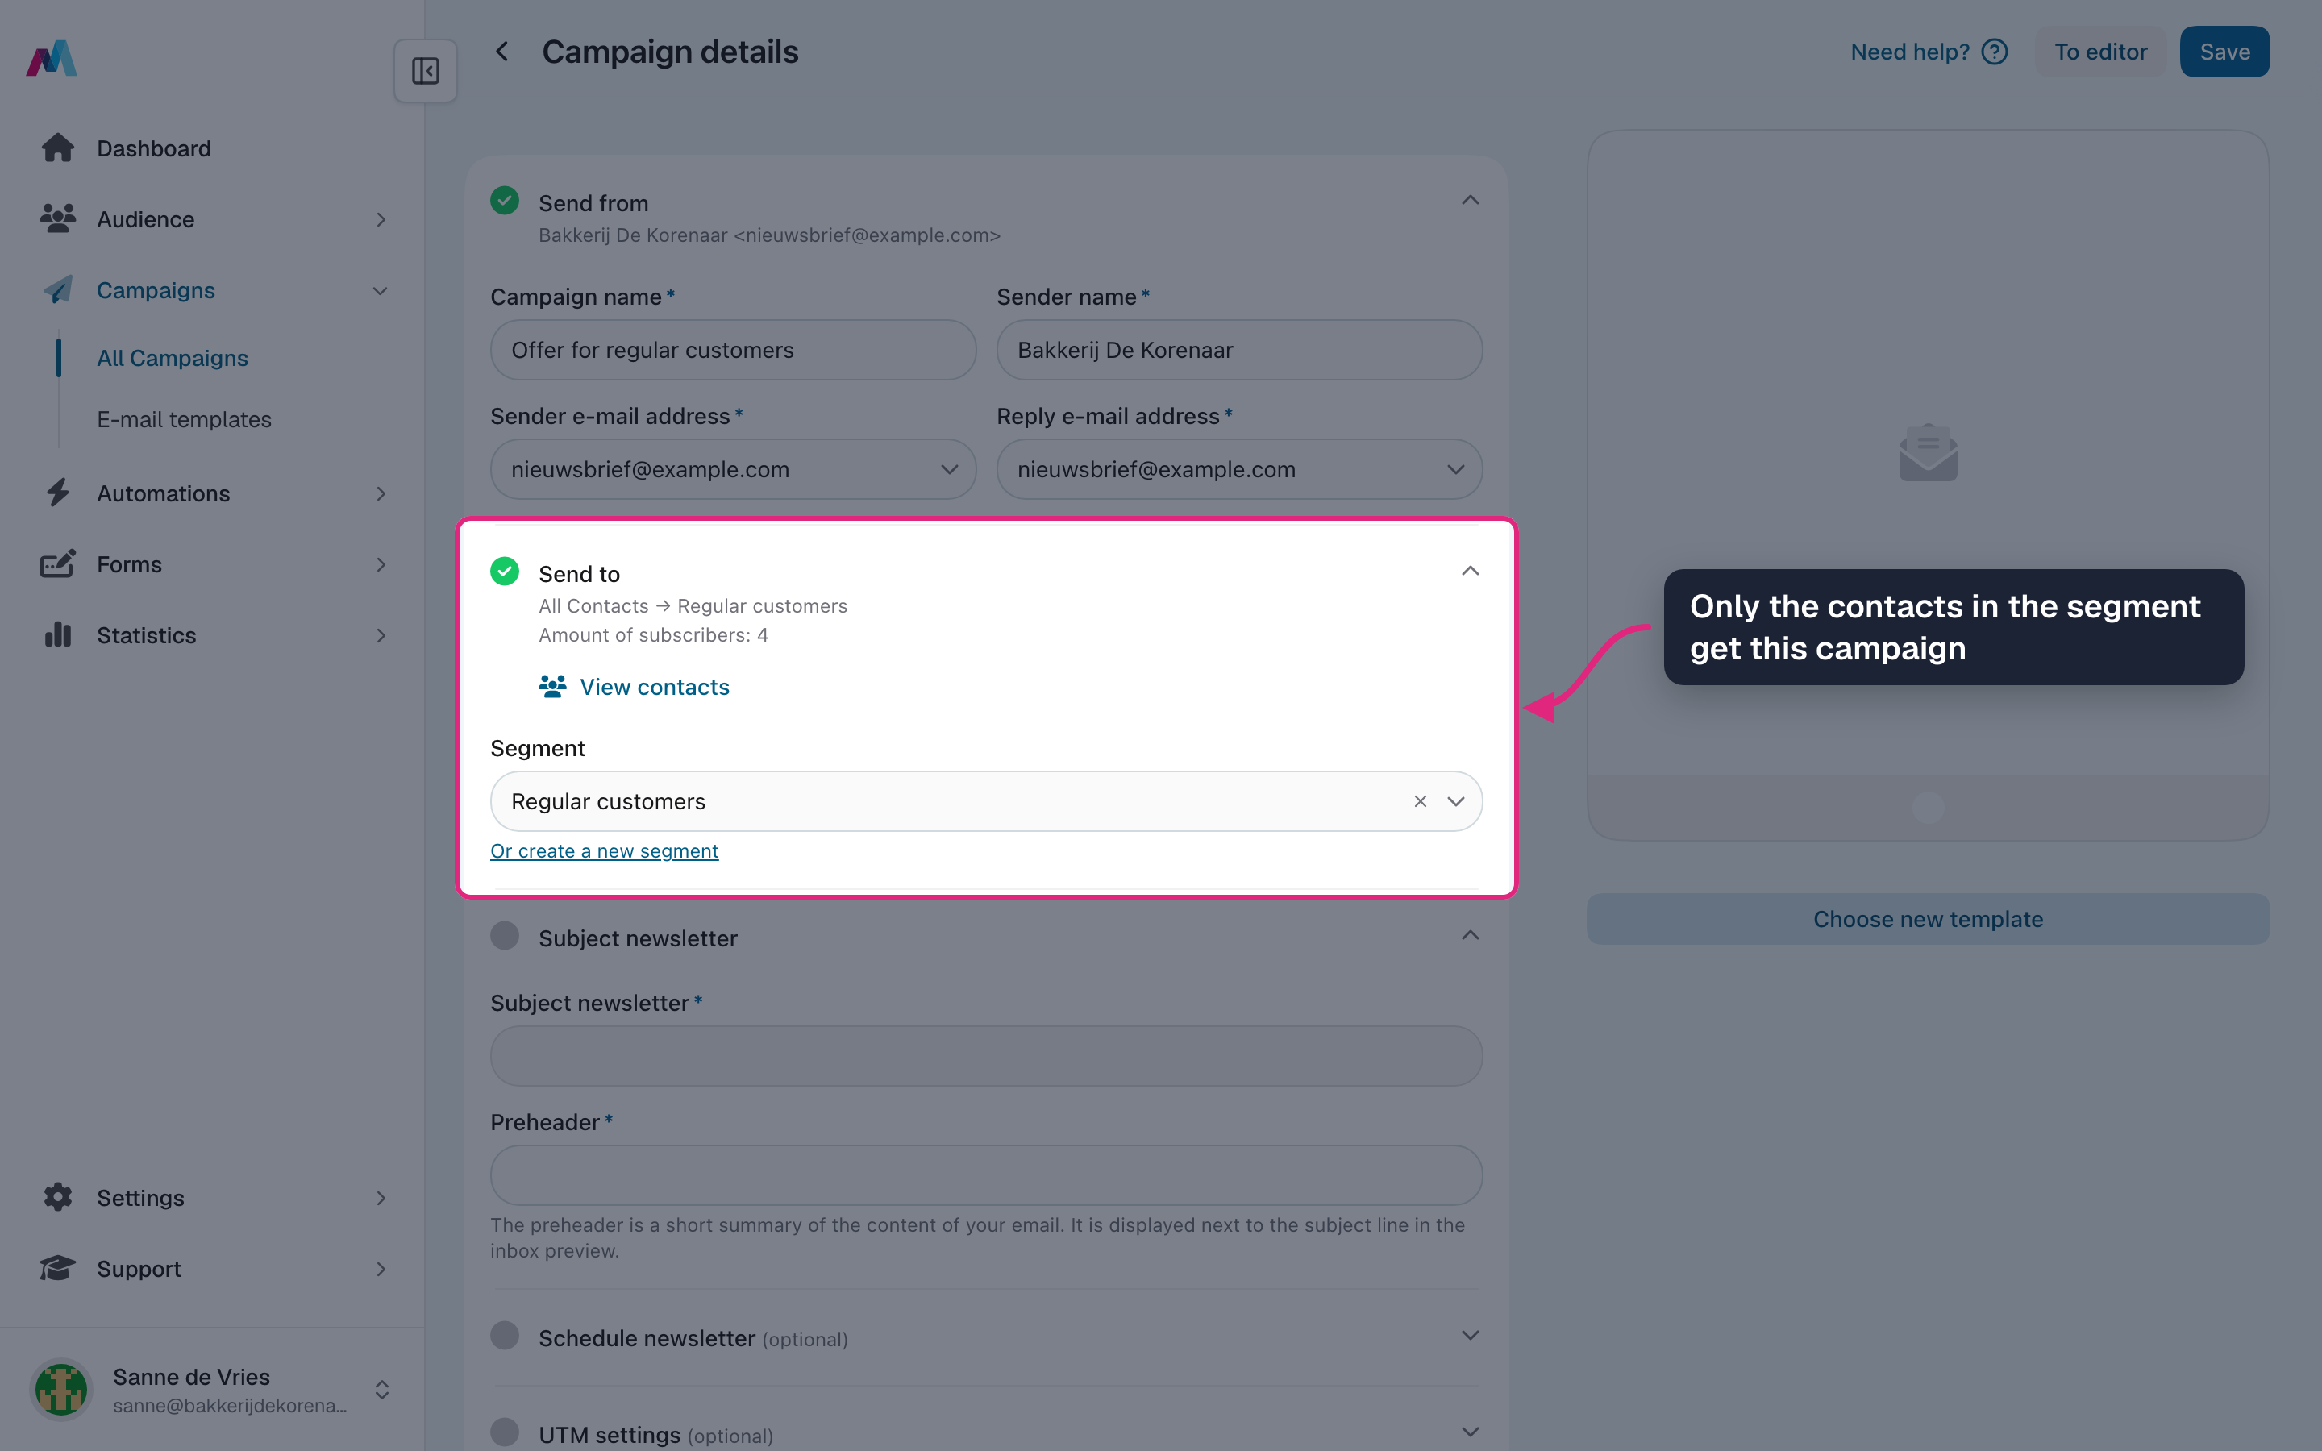
Task: Click the Settings gear icon
Action: coord(57,1197)
